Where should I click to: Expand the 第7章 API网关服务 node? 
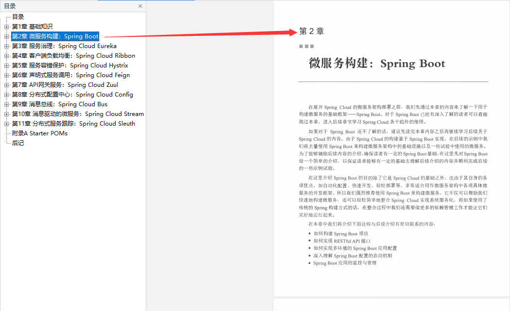pos(6,85)
